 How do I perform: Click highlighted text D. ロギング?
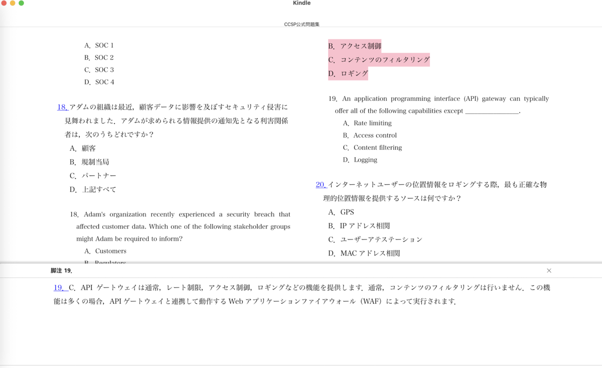[348, 73]
